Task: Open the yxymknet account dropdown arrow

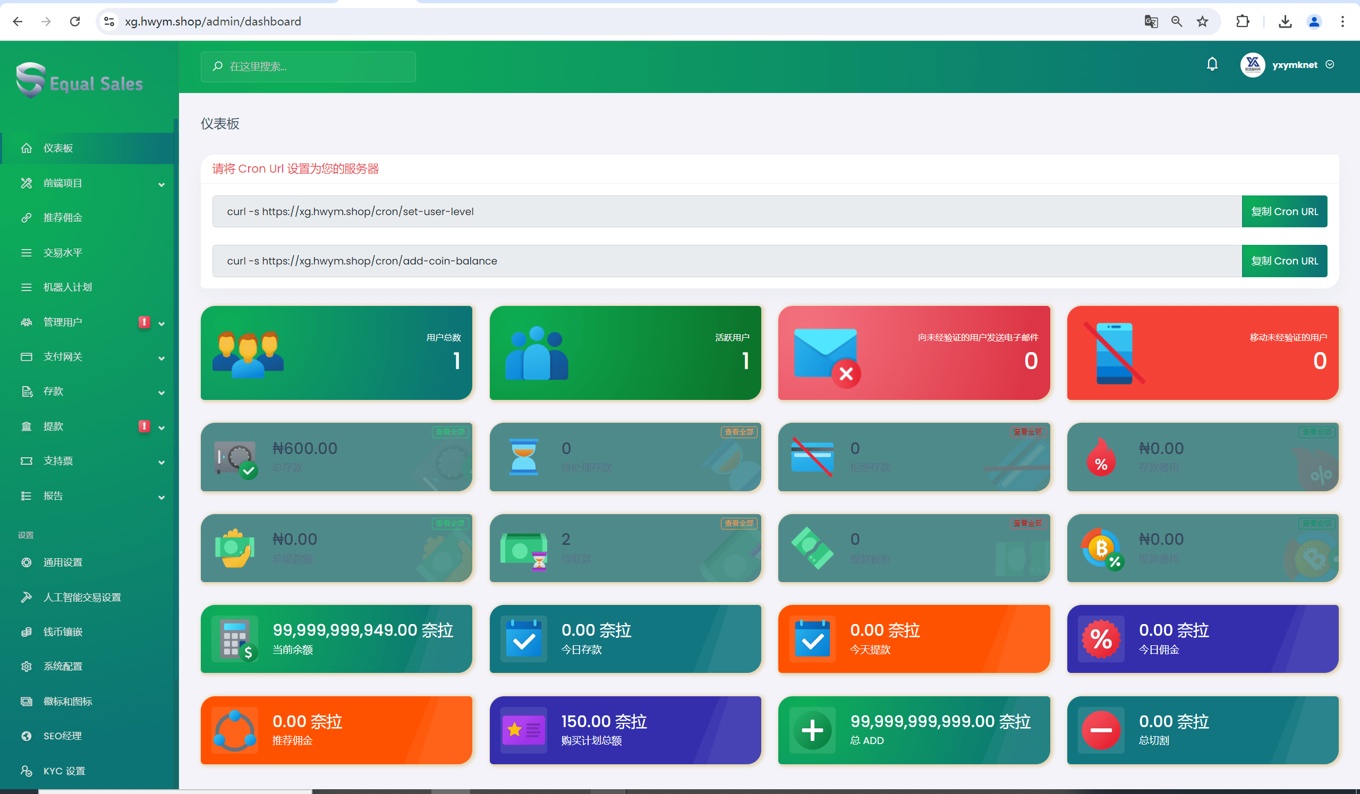Action: point(1330,65)
